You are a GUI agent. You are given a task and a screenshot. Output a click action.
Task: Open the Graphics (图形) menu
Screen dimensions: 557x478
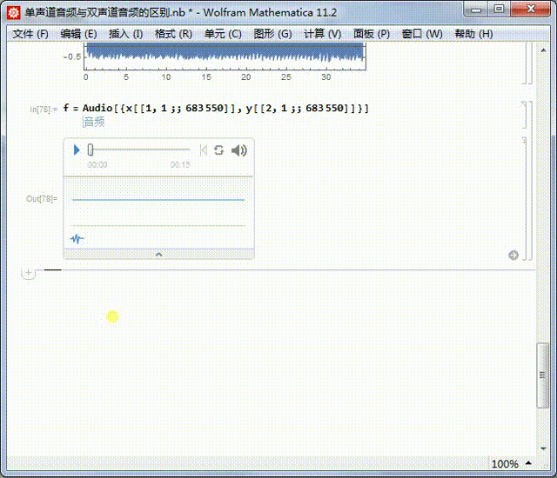coord(272,34)
